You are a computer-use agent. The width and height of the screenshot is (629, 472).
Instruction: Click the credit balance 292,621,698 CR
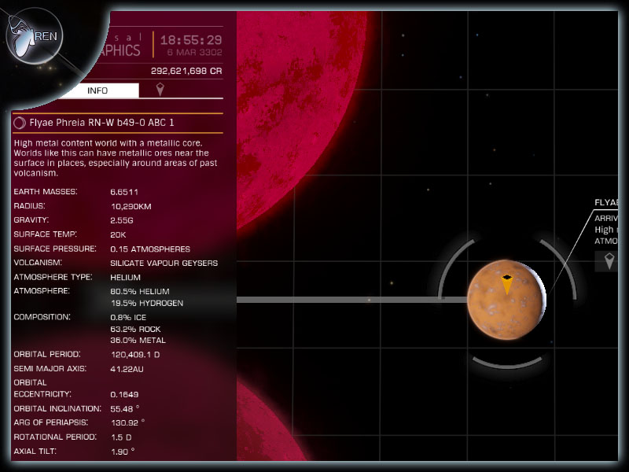tap(186, 71)
